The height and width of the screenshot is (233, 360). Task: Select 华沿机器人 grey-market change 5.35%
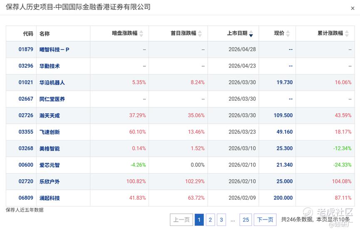pyautogui.click(x=139, y=82)
